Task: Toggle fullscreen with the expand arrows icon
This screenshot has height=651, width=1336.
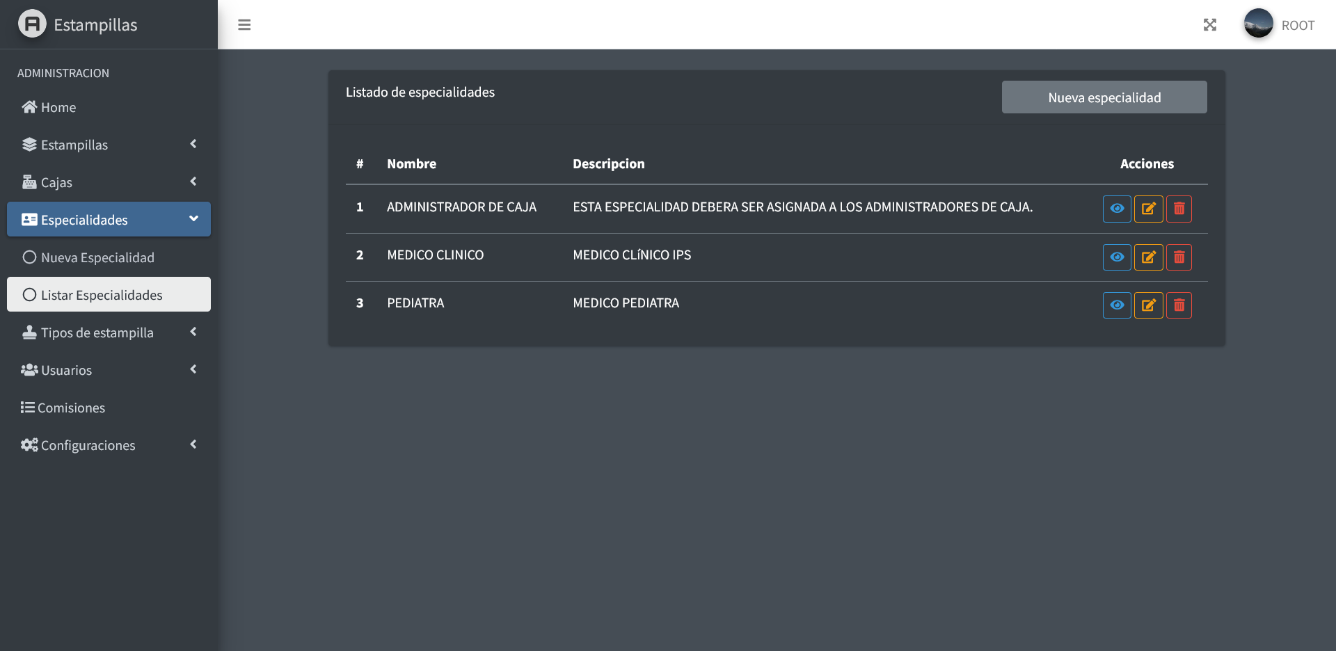Action: click(1210, 25)
